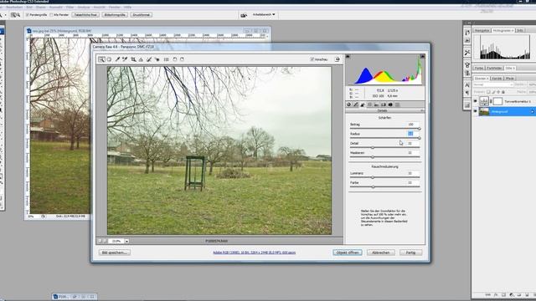Switch to the Farbfelder panel tab
This screenshot has width=536, height=301.
coord(494,68)
